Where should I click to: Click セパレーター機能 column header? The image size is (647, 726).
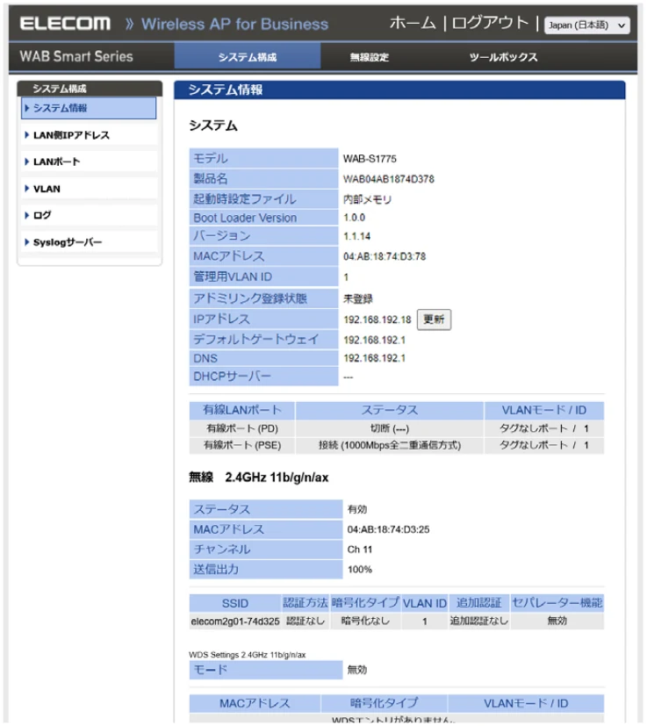tap(557, 603)
